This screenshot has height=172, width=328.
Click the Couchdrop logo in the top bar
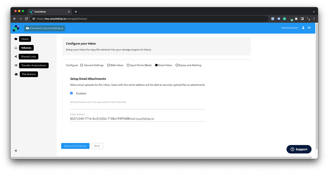coord(16,28)
